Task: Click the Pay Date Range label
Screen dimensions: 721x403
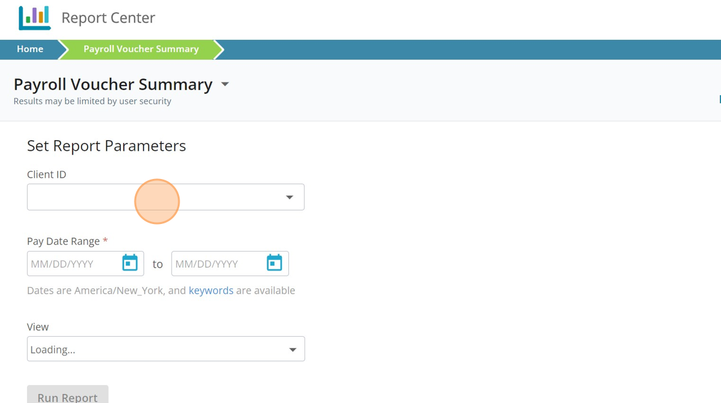Action: 63,241
